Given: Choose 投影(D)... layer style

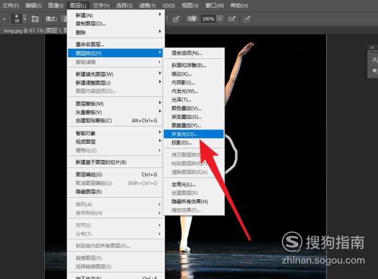Looking at the screenshot, I should [x=194, y=143].
